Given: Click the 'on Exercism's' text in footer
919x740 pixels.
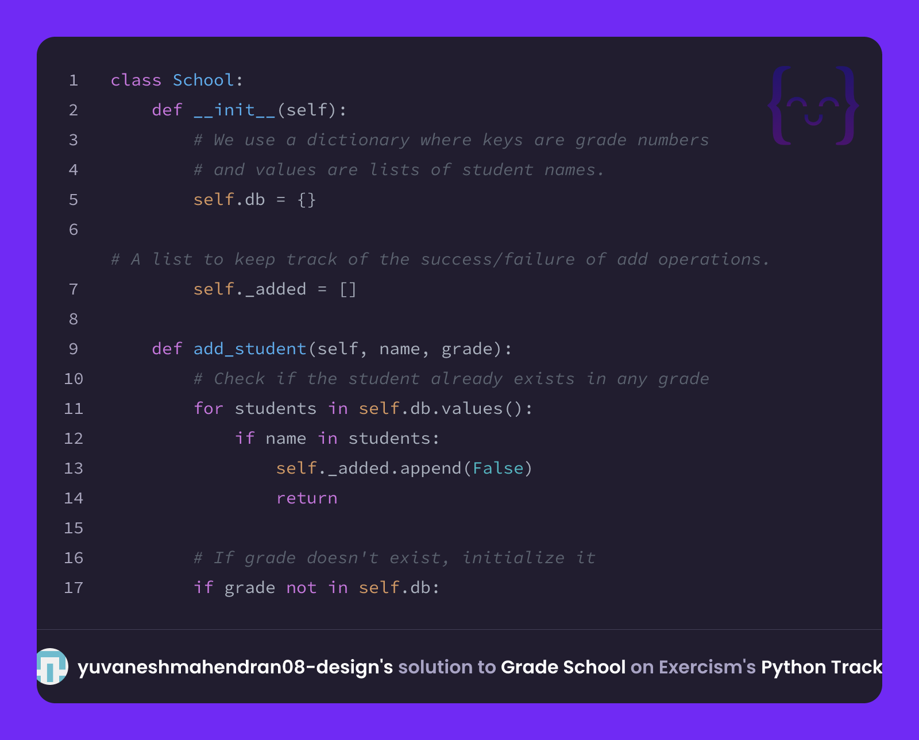Looking at the screenshot, I should tap(693, 667).
